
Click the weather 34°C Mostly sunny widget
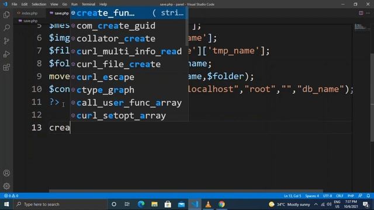(289, 204)
